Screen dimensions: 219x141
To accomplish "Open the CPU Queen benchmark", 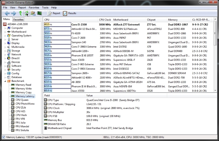I will pos(22,100).
